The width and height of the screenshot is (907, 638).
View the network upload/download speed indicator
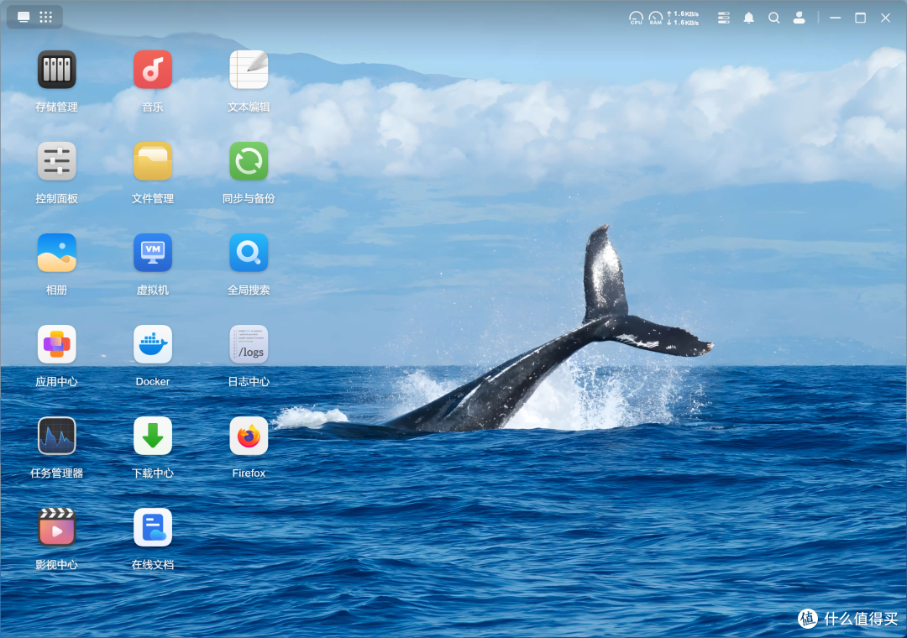click(683, 18)
